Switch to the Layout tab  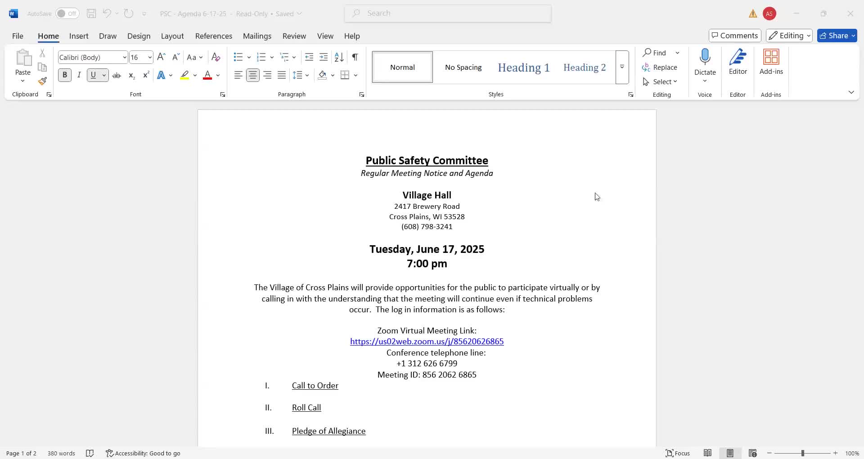point(172,36)
